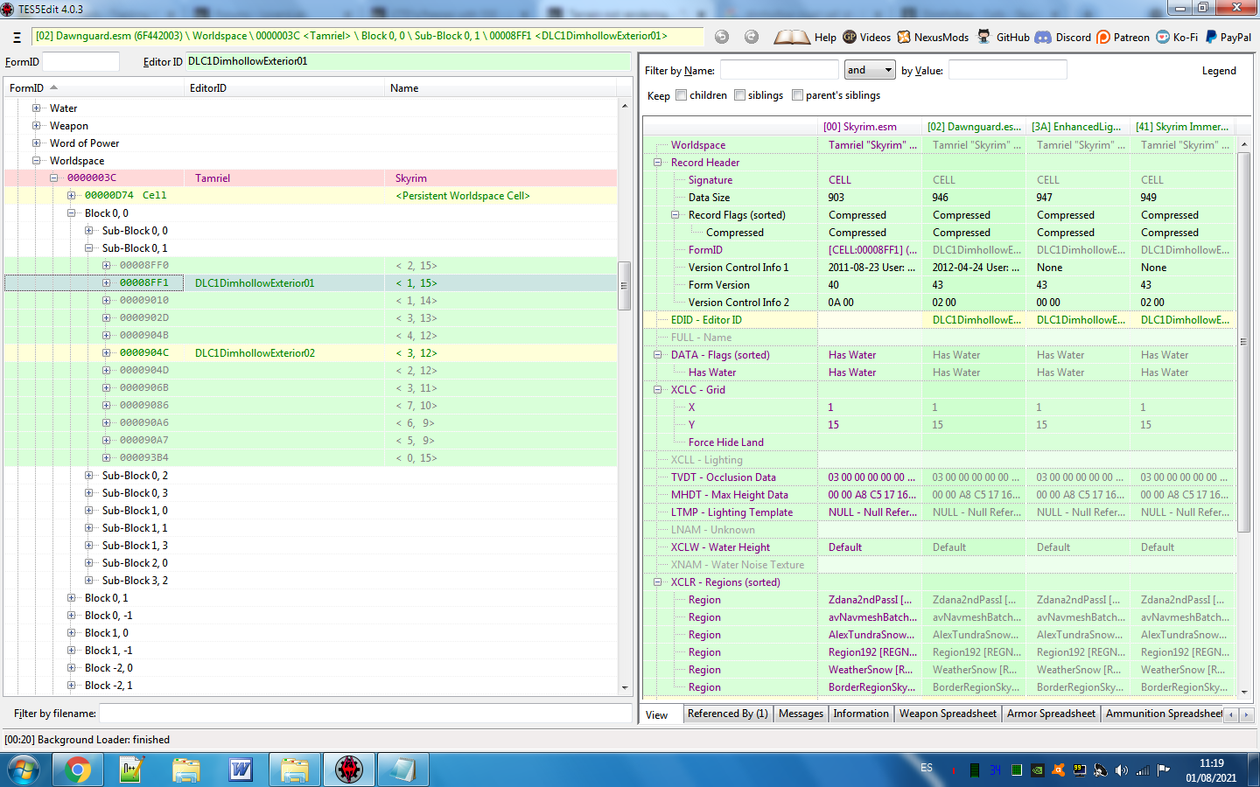1260x787 pixels.
Task: Click the Name column header
Action: click(x=500, y=88)
